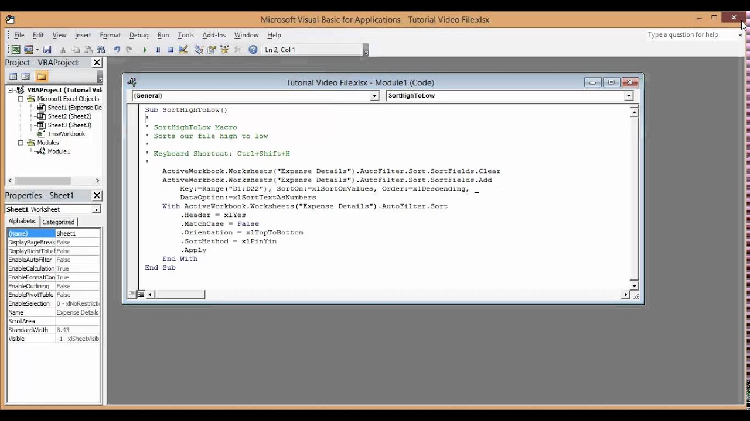Open VBA Help with the question mark icon

pos(253,50)
